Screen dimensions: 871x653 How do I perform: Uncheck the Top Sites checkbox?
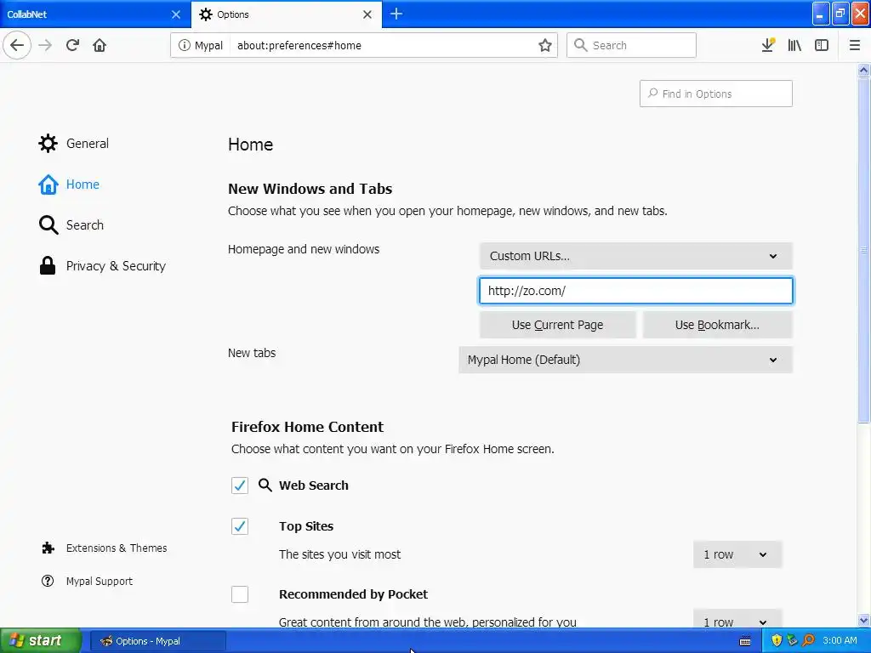pos(240,526)
